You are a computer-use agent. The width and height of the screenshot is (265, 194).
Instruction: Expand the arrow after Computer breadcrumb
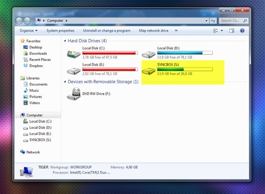point(66,21)
